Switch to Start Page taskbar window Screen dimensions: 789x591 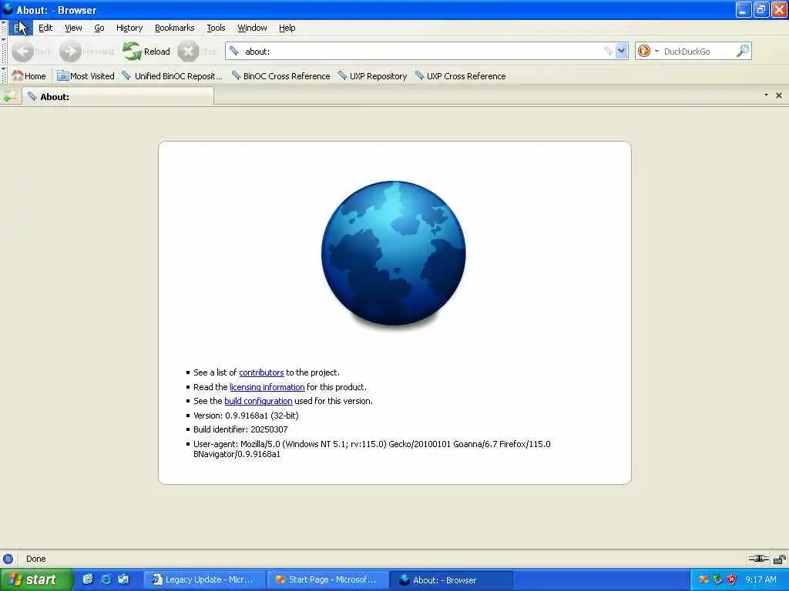[x=327, y=580]
